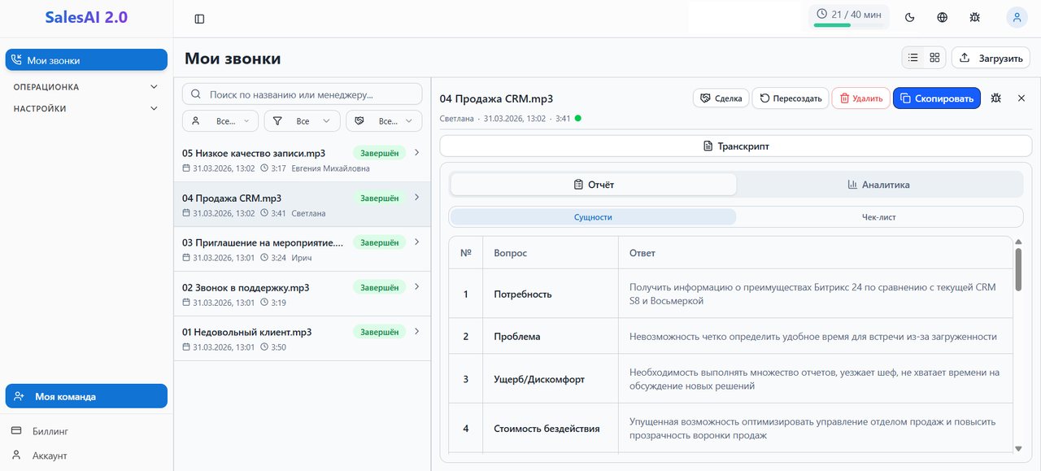1041x471 pixels.
Task: Click the 21 / 40 мин usage indicator
Action: click(849, 16)
